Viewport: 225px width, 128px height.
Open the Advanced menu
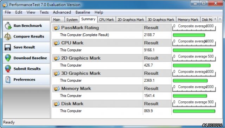click(62, 12)
